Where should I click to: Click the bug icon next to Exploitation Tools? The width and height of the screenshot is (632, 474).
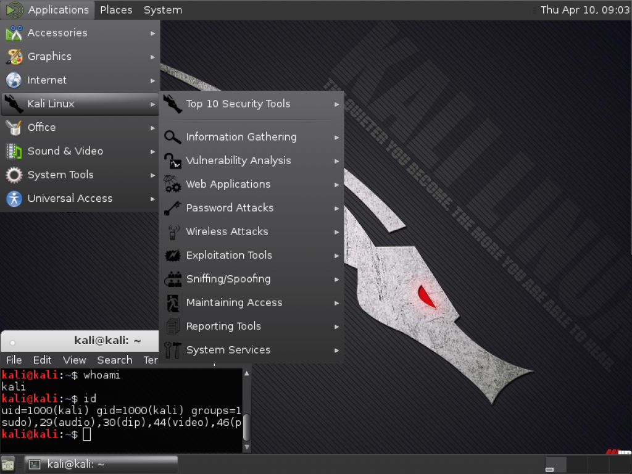pyautogui.click(x=173, y=255)
